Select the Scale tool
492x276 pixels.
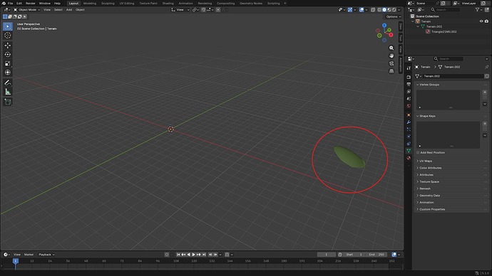point(8,63)
